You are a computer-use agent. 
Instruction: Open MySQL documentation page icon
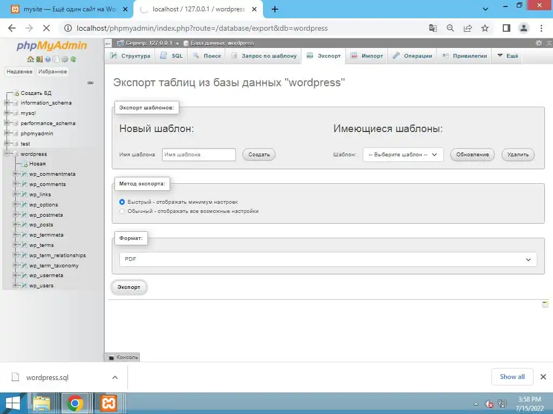[56, 59]
